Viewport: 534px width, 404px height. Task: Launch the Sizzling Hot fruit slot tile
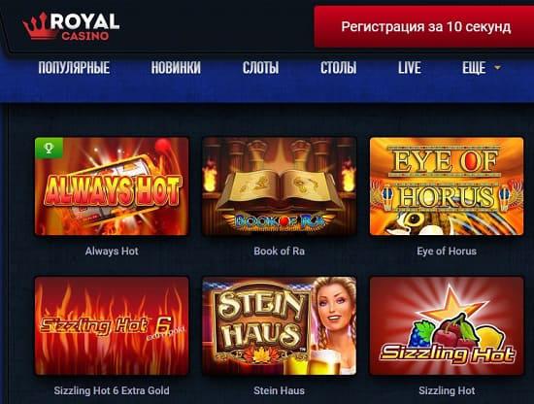click(x=447, y=326)
